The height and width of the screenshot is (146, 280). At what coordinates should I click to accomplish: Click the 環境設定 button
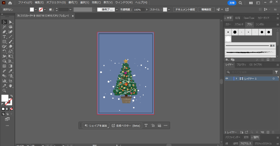tap(206, 10)
